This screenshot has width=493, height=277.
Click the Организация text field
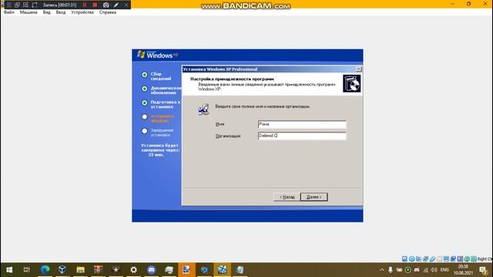[302, 135]
